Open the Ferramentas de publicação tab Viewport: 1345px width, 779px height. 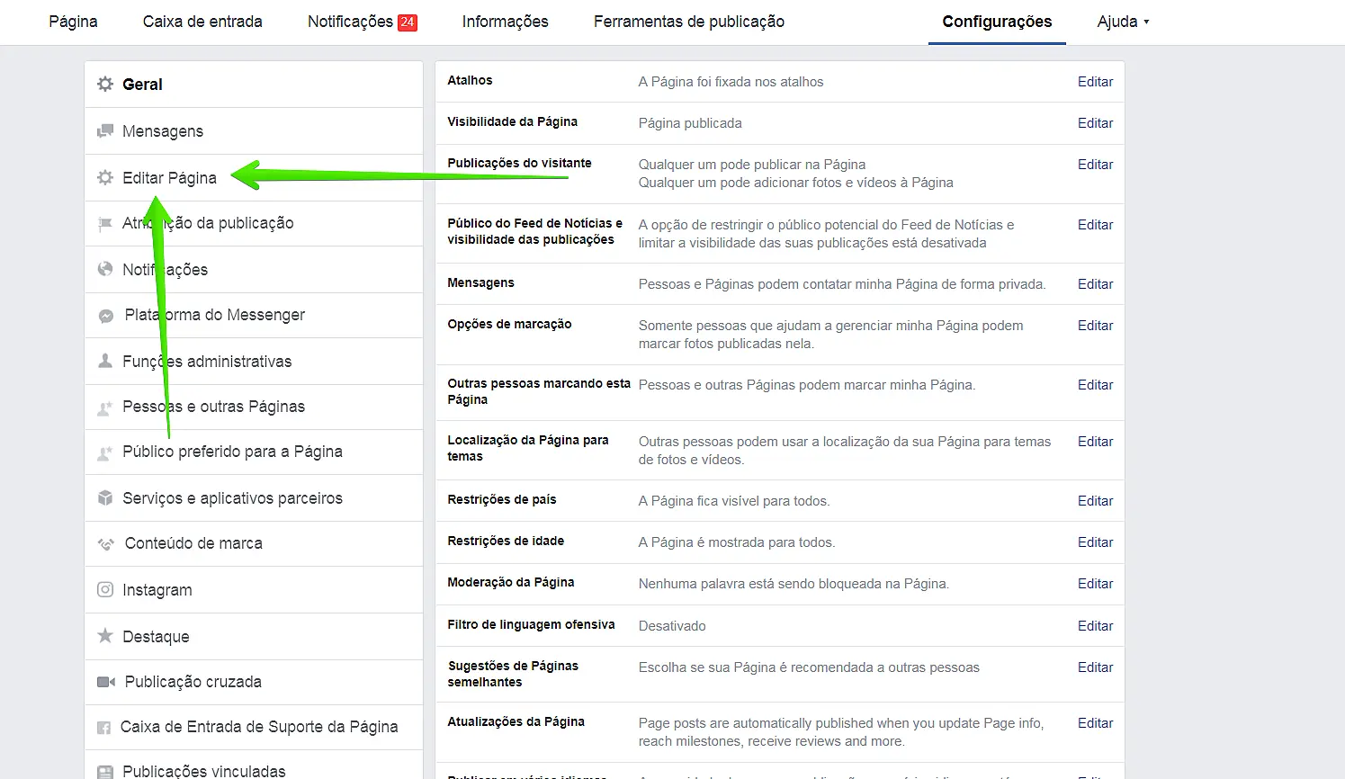click(688, 22)
